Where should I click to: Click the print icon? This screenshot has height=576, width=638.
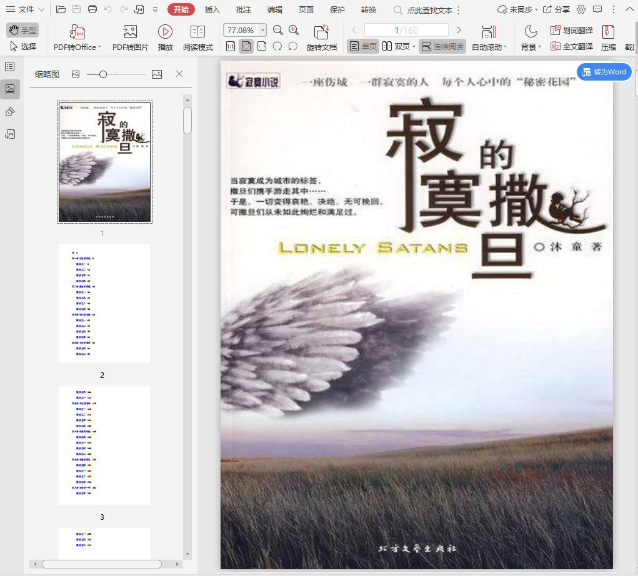tap(92, 9)
